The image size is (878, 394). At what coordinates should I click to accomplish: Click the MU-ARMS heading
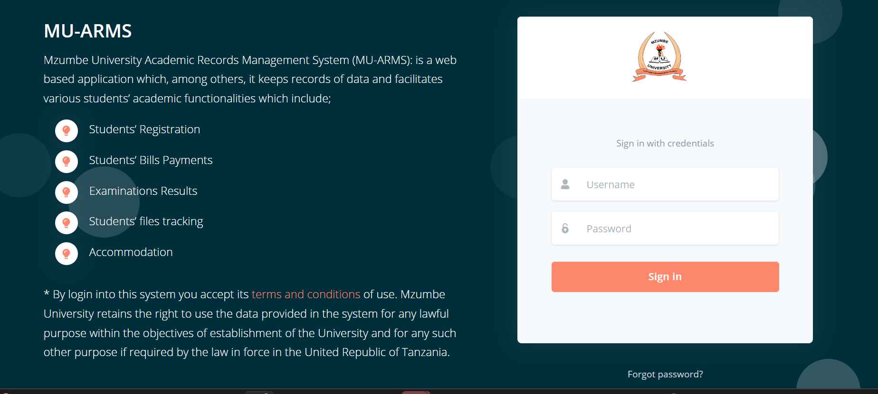[88, 31]
